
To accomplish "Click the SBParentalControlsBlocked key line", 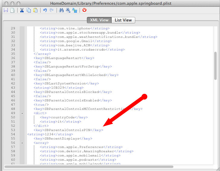I will coord(73,92).
